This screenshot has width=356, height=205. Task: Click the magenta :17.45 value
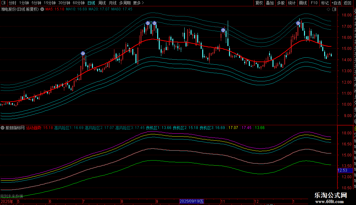(x=245, y=128)
